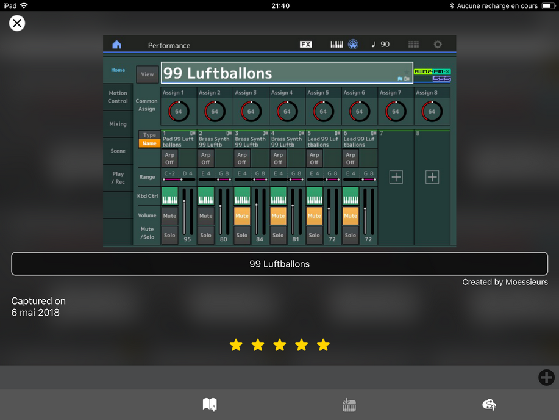This screenshot has width=559, height=420.
Task: Close the performance preview with X icon
Action: click(x=17, y=23)
